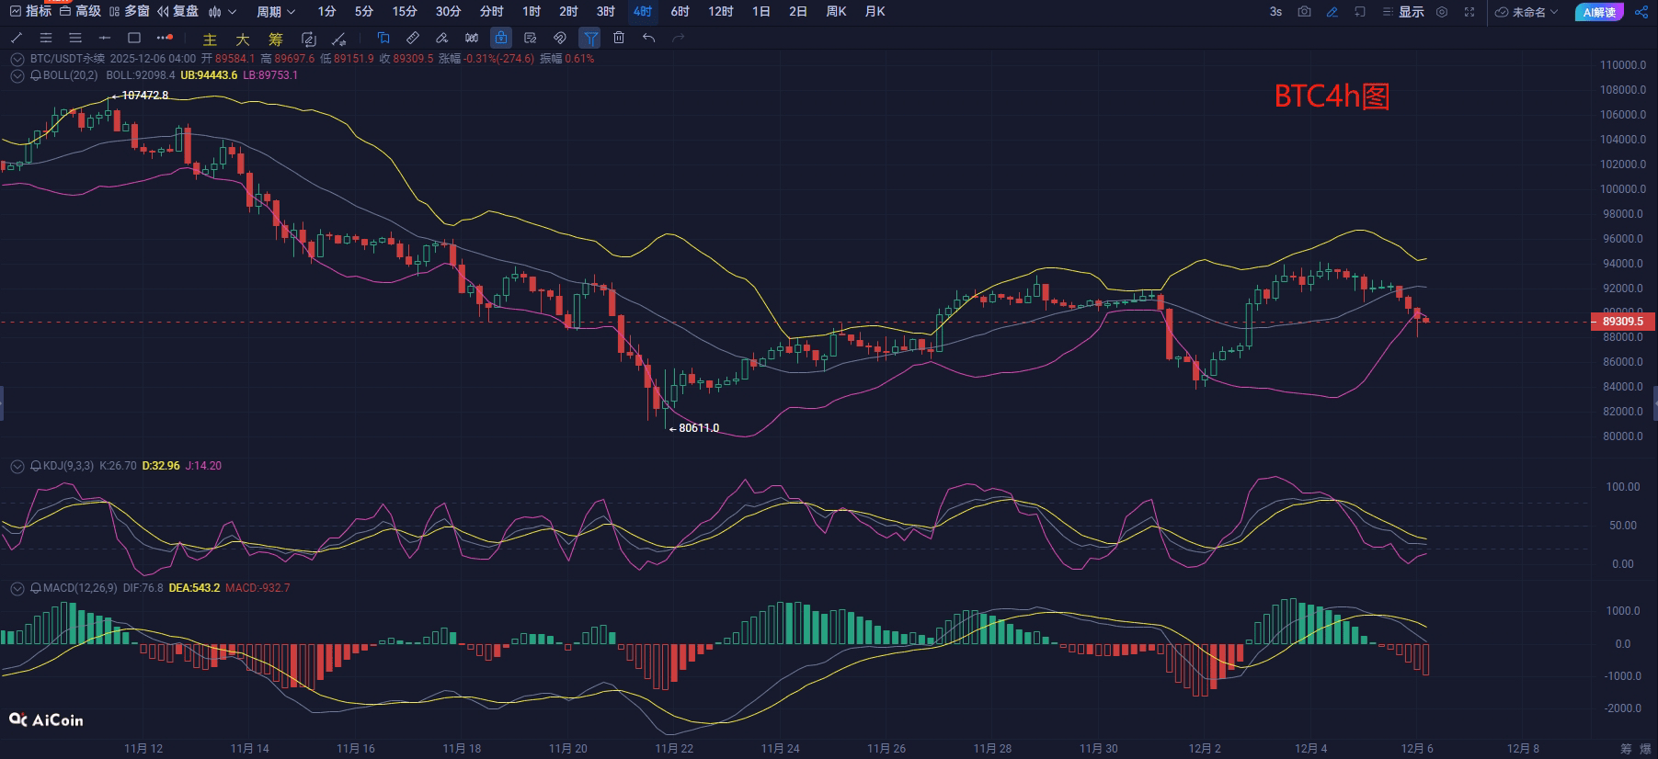Select the trend line drawing tool
The width and height of the screenshot is (1658, 759).
tap(17, 38)
